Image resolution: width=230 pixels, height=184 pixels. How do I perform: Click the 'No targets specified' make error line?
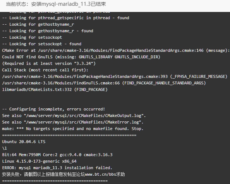tap(73, 129)
